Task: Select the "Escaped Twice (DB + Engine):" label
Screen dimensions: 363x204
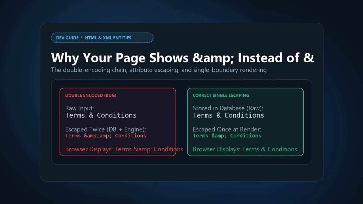Action: tap(106, 129)
